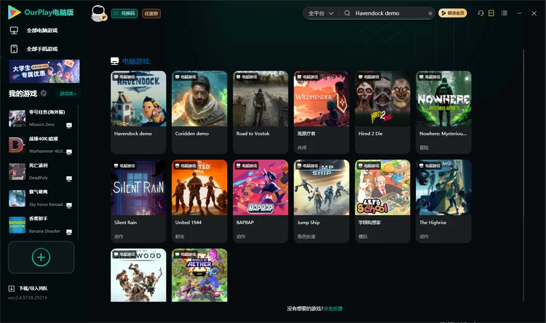Image resolution: width=546 pixels, height=323 pixels.
Task: Open the list menu icon in title bar
Action: tap(504, 13)
